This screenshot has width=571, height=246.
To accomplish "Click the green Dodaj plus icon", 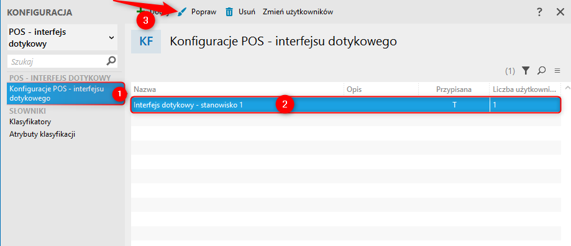I will point(139,10).
